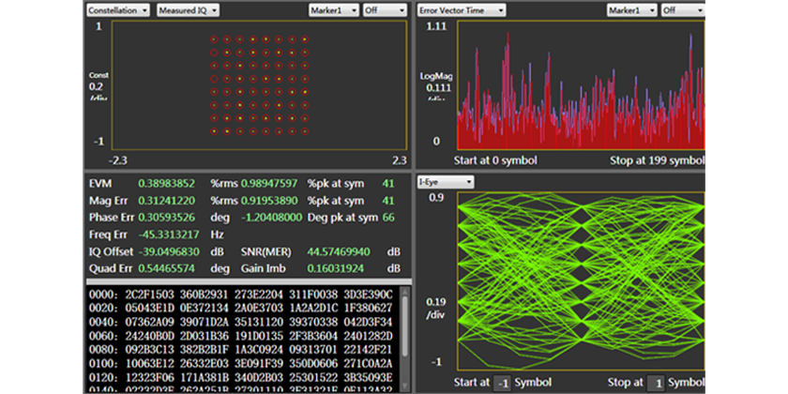Viewport: 788px width, 394px height.
Task: Open the Constellation trace type dropdown
Action: pyautogui.click(x=117, y=10)
